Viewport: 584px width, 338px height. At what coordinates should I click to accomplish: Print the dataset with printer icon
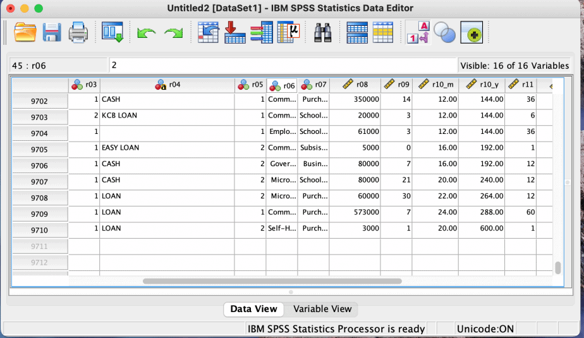78,32
